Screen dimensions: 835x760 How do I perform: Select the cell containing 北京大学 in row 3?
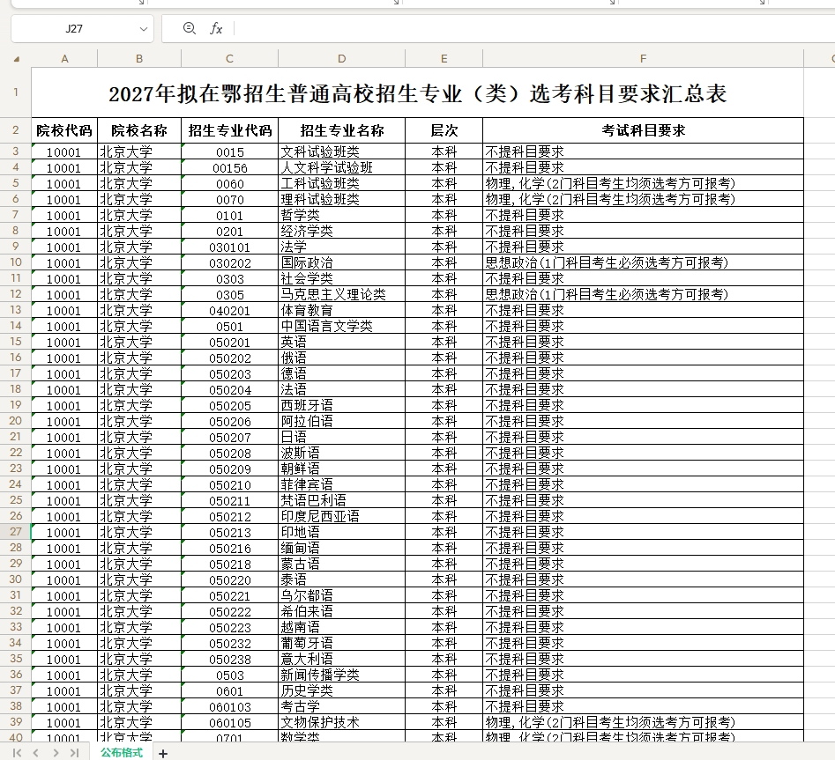click(138, 151)
